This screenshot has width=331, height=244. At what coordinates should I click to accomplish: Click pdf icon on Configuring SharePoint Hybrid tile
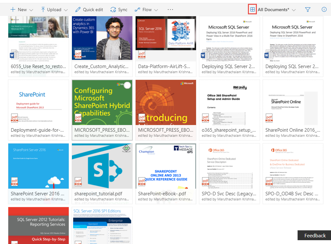[x=78, y=118]
